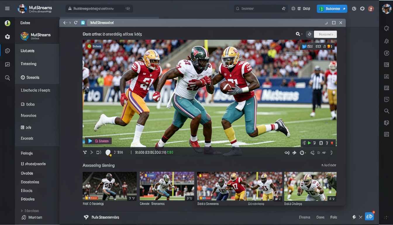Select the Focooing sidebar item
Viewport: 393px width, 225px height.
pos(29,64)
